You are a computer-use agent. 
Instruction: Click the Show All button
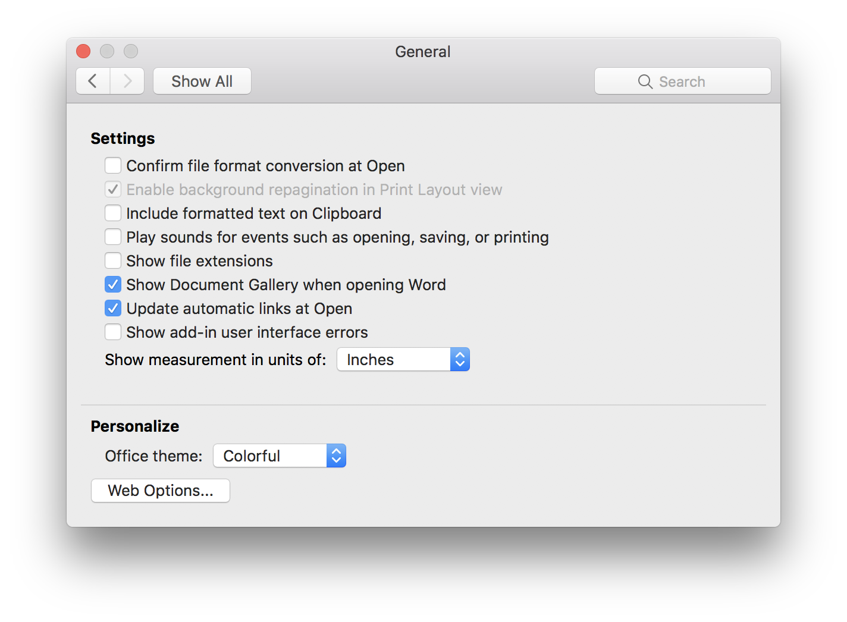click(x=202, y=81)
